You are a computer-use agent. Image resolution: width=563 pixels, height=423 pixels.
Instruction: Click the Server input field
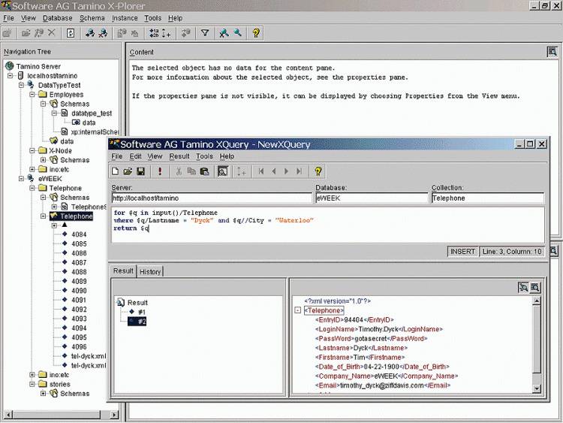212,198
